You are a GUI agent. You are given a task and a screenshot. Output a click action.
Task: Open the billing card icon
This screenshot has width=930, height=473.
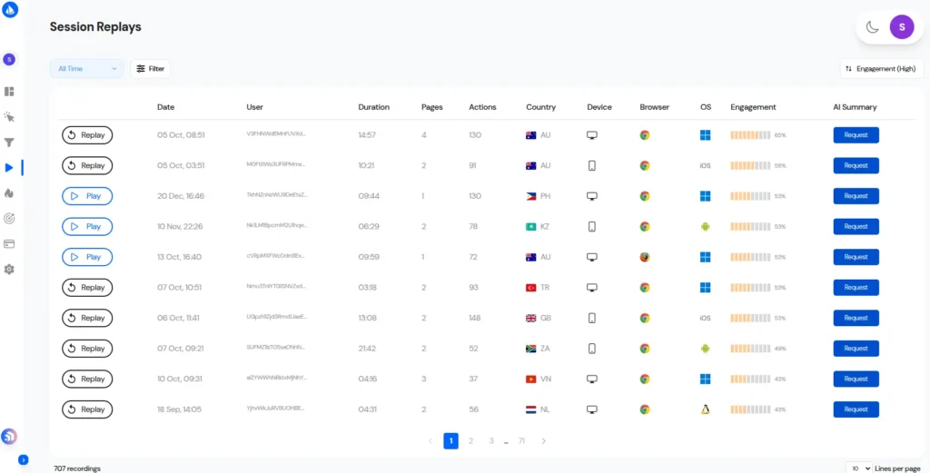(9, 244)
